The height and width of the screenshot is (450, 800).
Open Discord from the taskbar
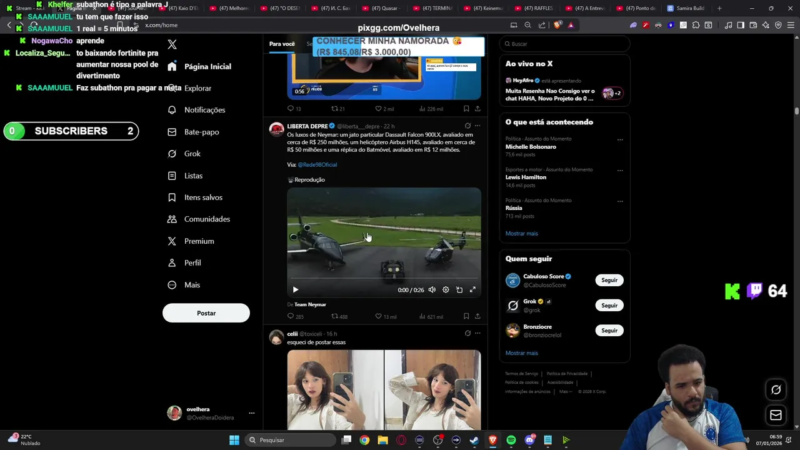point(529,440)
